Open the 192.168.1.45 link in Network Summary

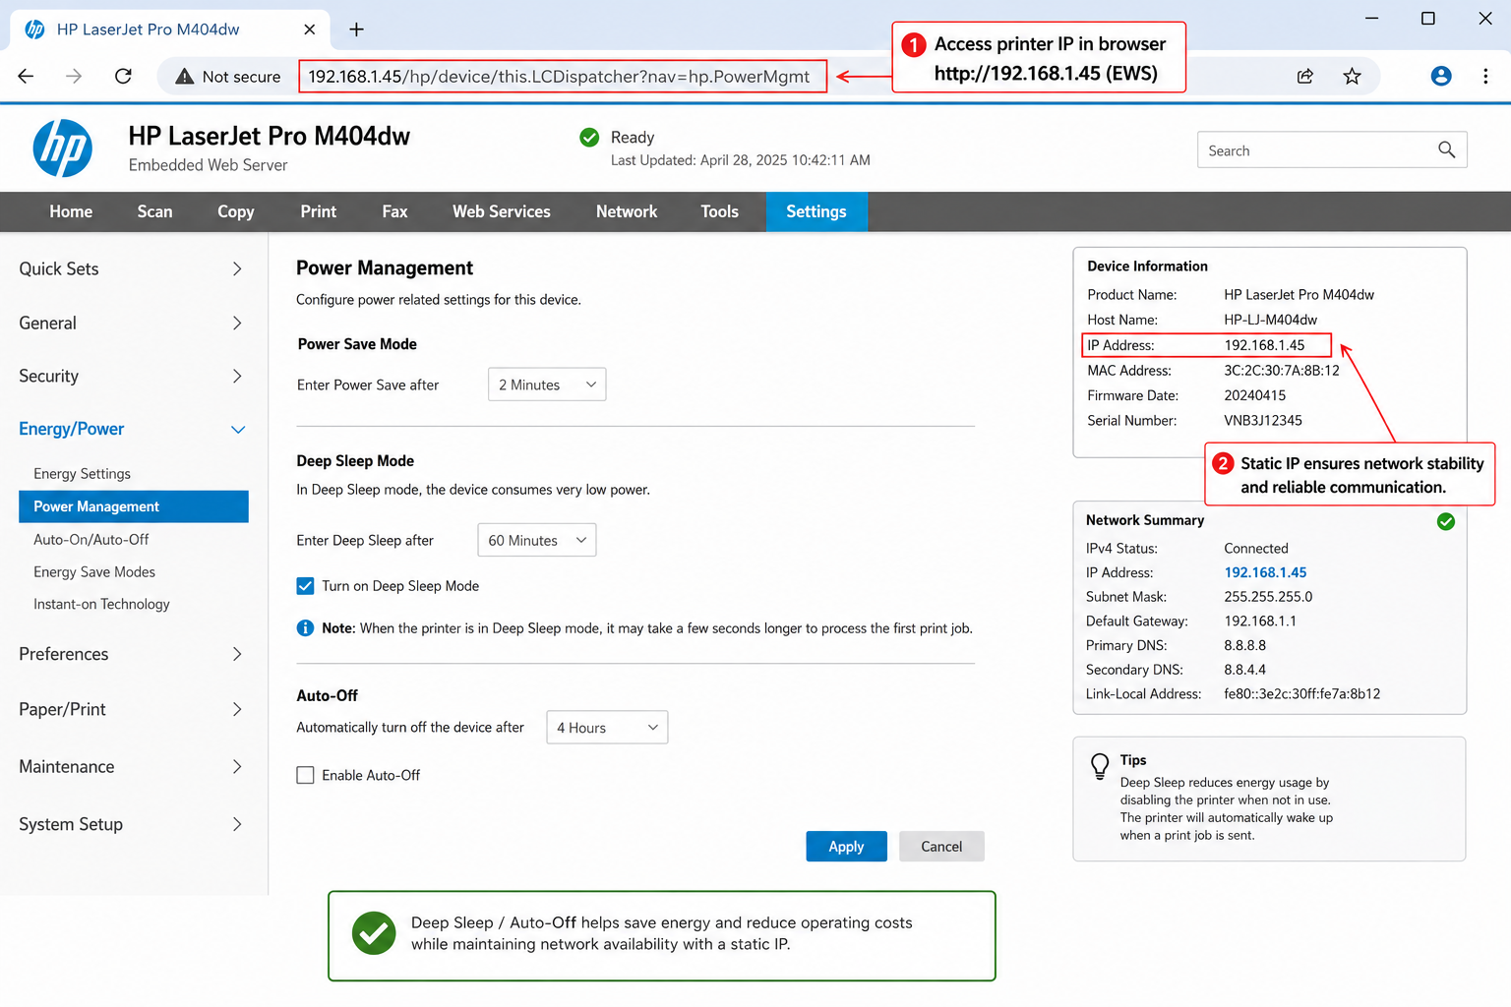click(x=1265, y=572)
